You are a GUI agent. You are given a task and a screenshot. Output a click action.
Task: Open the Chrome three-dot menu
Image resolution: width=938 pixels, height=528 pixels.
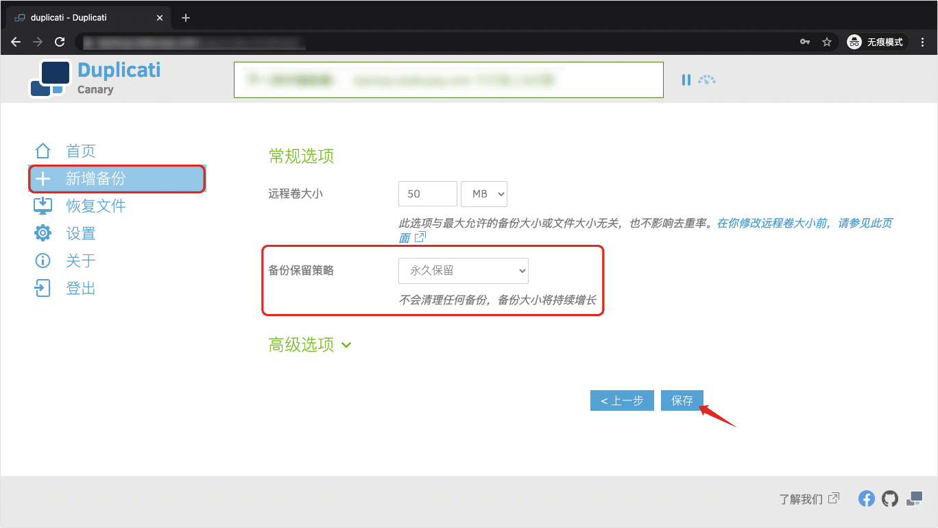pos(922,42)
